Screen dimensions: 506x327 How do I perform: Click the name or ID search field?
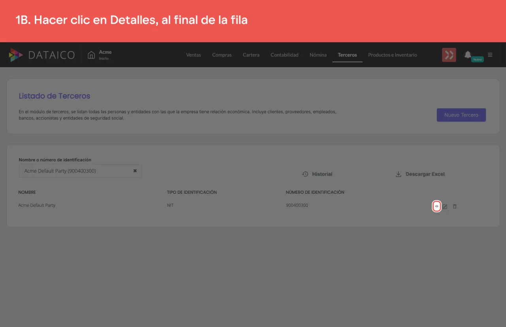tap(80, 171)
